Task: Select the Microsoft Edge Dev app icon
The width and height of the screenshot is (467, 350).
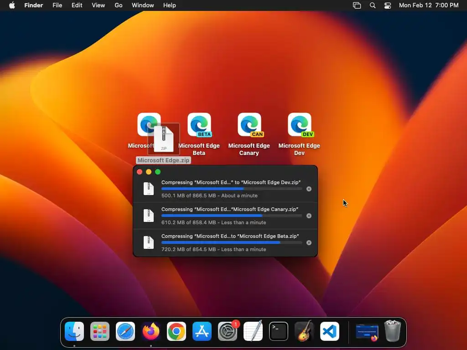Action: [x=300, y=124]
